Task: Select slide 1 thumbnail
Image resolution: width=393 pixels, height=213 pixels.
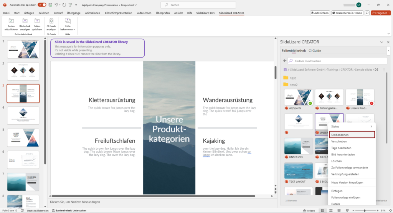Action: point(23,50)
